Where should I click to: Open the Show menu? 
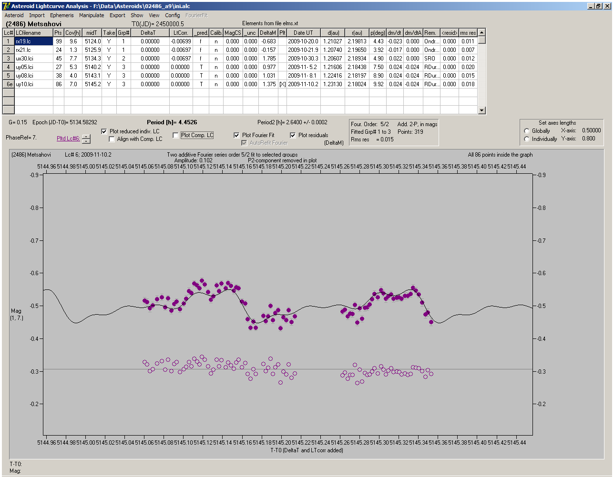click(x=137, y=15)
